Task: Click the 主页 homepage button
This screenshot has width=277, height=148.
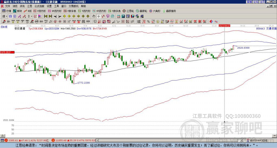Action: (x=262, y=2)
